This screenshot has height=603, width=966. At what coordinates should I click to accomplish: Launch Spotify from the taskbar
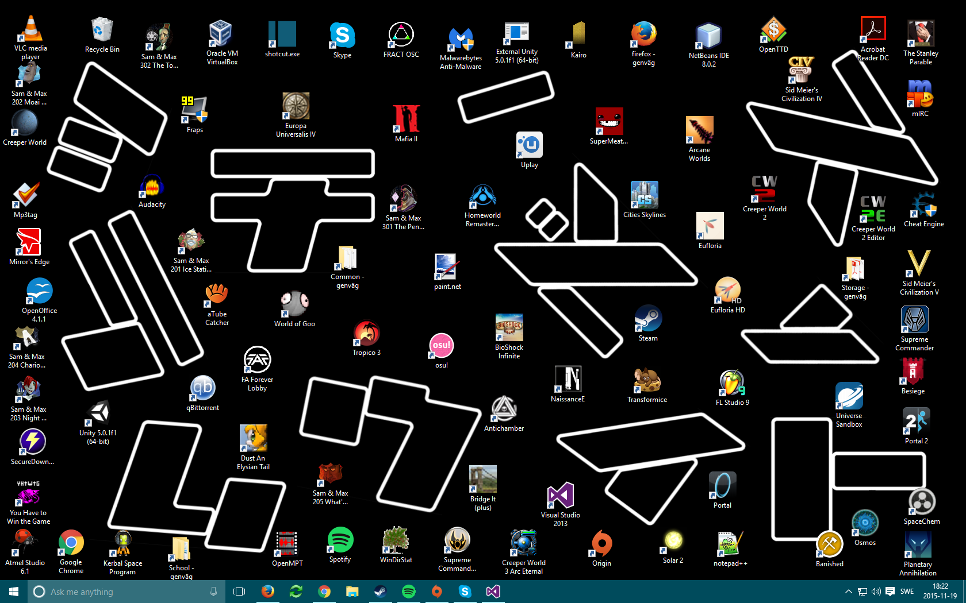click(x=408, y=592)
